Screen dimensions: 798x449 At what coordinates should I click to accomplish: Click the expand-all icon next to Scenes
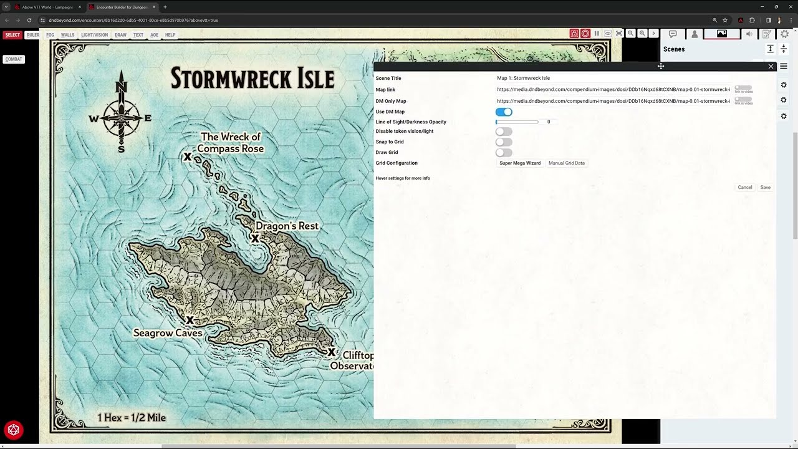pos(771,49)
